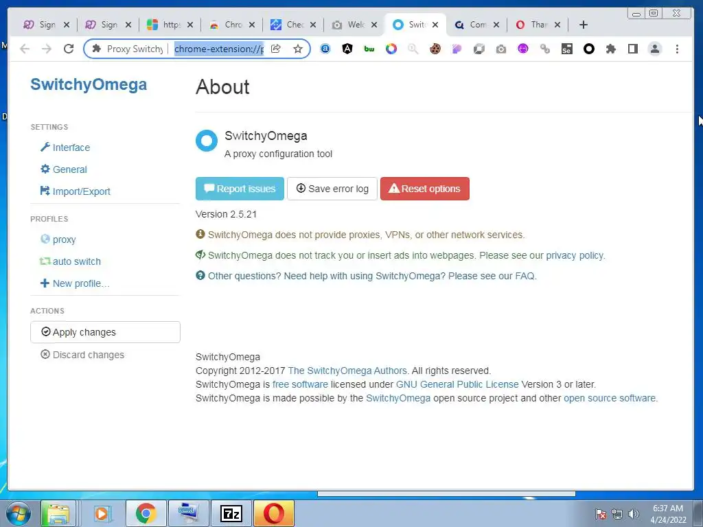Open the free software link
Screen dimensions: 703x527
pos(300,384)
